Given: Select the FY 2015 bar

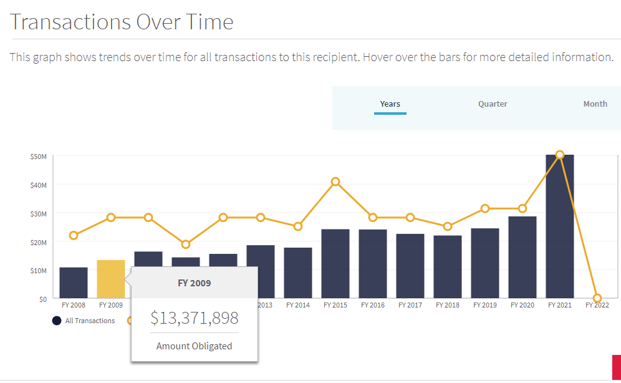Looking at the screenshot, I should (335, 263).
